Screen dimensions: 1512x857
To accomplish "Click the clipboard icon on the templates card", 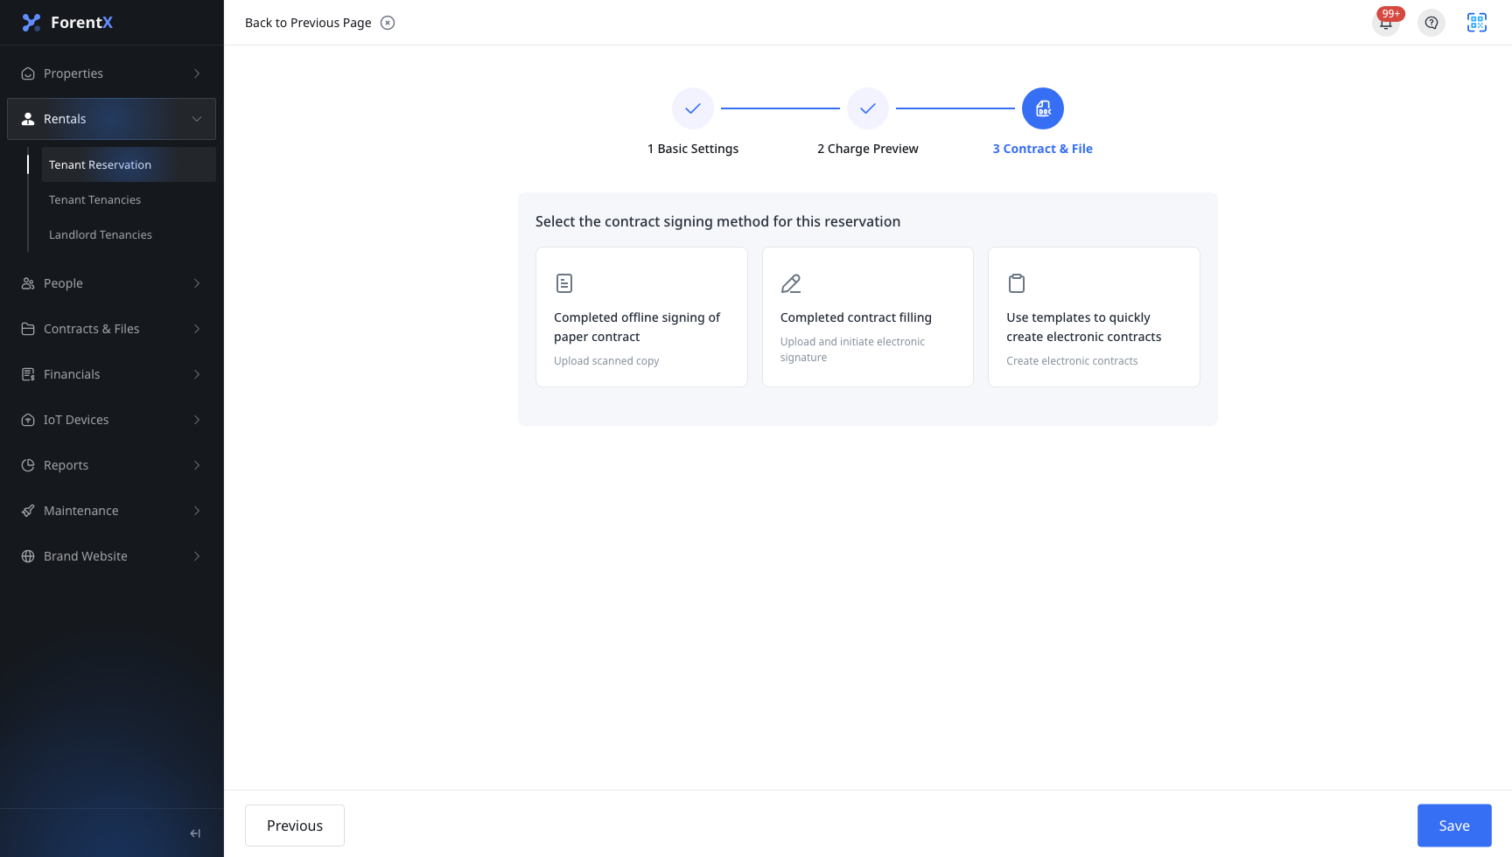I will (1017, 283).
